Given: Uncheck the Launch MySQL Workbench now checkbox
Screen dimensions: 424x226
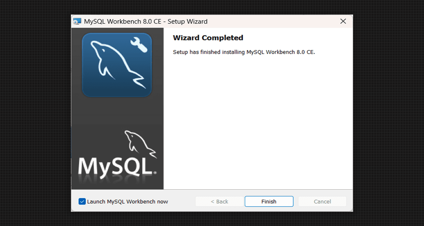Looking at the screenshot, I should pos(82,202).
